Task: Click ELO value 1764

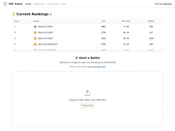Action: click(103, 38)
